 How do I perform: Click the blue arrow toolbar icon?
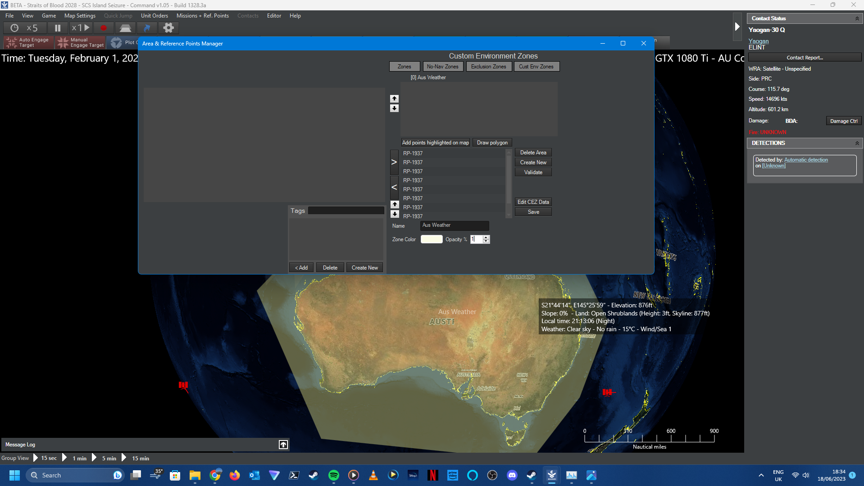pyautogui.click(x=147, y=28)
